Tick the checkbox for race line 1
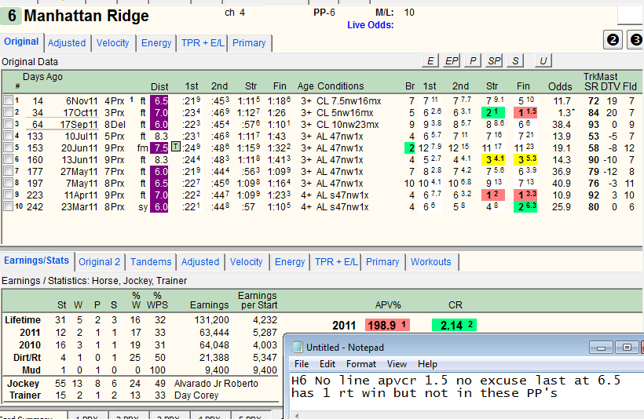The height and width of the screenshot is (419, 644). (8, 100)
